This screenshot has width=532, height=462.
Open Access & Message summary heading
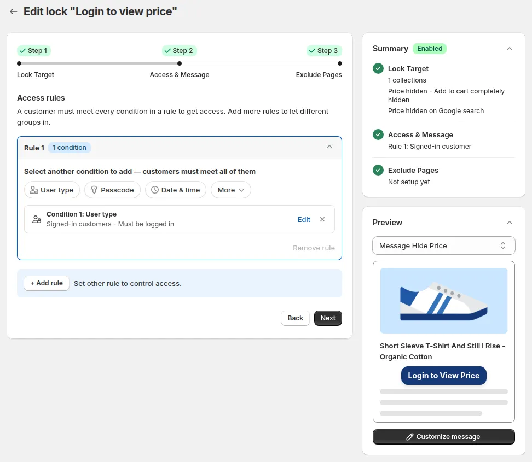[x=420, y=134]
